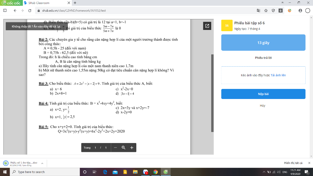The width and height of the screenshot is (313, 176).
Task: Bookmark this page with the star
Action: point(266,11)
